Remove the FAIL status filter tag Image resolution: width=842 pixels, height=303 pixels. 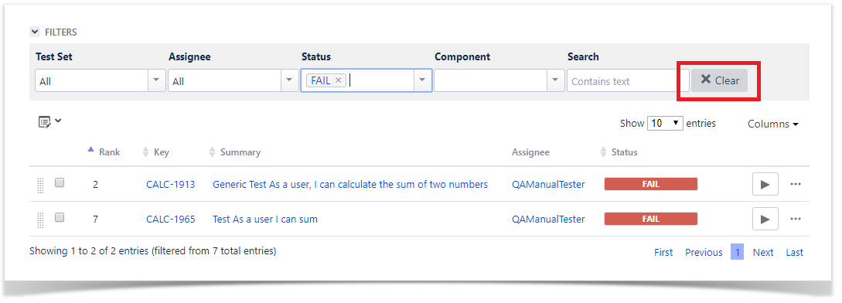click(x=339, y=80)
